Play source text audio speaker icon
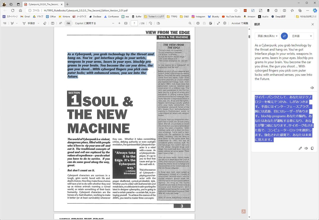This screenshot has height=220, width=319. click(312, 88)
